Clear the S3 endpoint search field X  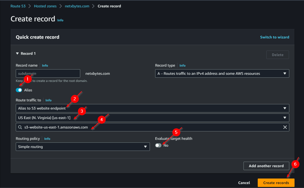pos(285,127)
